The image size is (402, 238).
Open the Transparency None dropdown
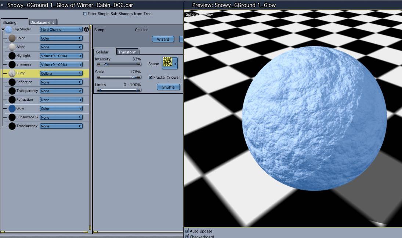tap(61, 91)
